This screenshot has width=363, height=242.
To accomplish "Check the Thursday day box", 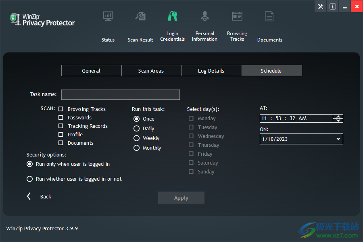I will click(x=191, y=145).
